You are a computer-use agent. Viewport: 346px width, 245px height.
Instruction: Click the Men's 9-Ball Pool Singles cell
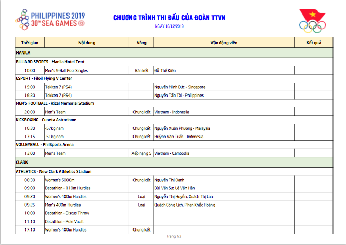pos(67,70)
